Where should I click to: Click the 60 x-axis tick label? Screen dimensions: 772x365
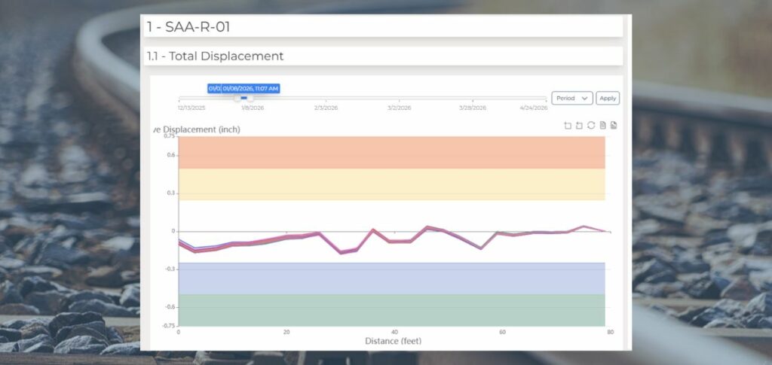point(502,333)
